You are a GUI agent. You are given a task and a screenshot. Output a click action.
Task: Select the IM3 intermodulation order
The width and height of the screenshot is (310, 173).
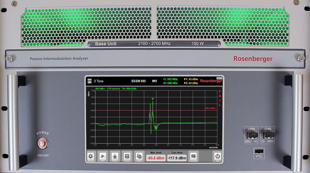[155, 81]
